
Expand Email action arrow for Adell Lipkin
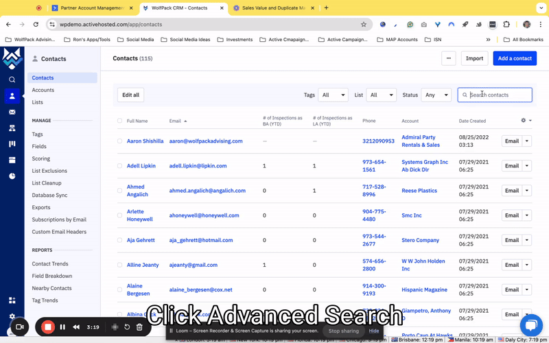527,166
